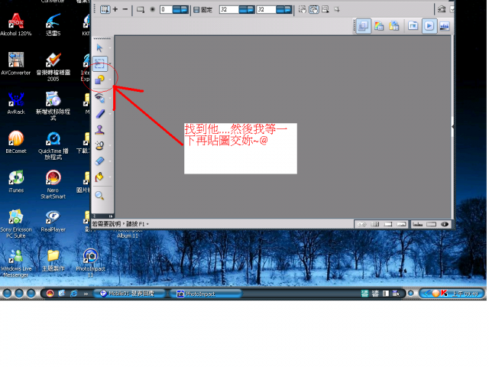Click the blue play arrow panel button
Image resolution: width=489 pixels, height=367 pixels.
(429, 25)
